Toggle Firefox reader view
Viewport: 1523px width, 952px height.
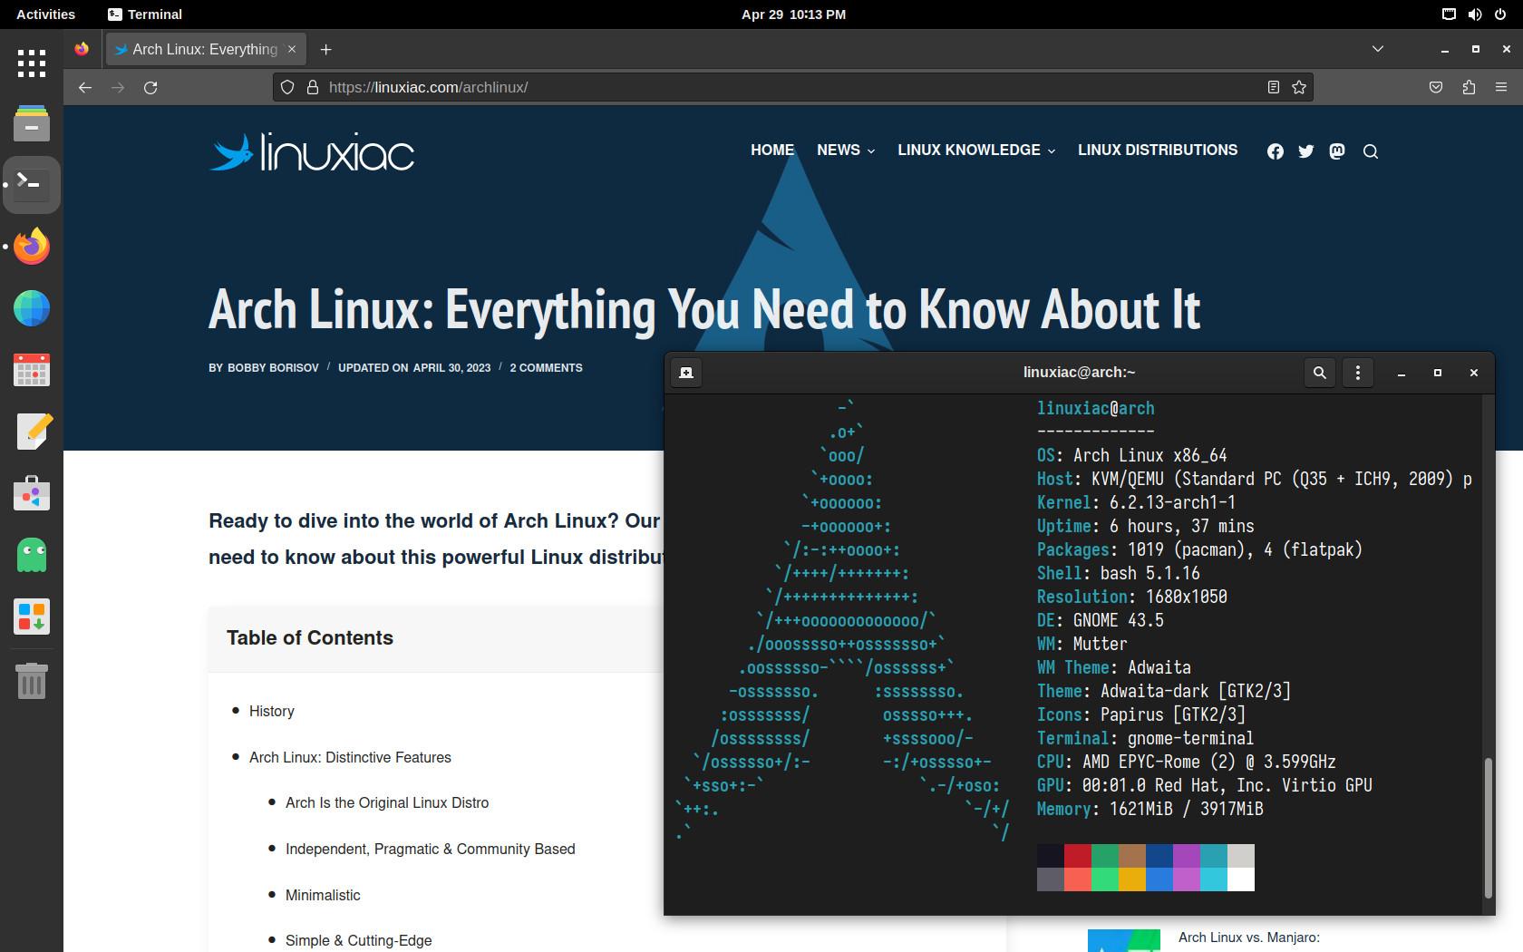click(1274, 87)
